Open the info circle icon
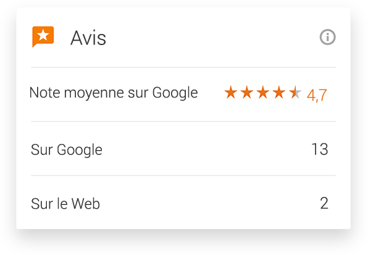 tap(327, 37)
